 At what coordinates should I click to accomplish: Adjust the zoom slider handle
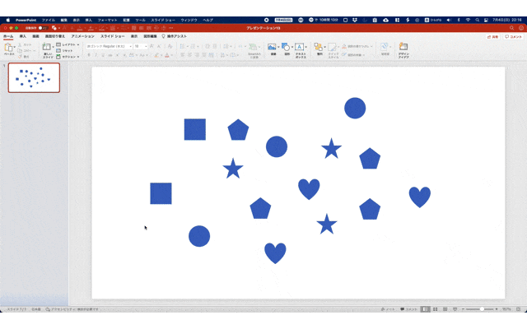click(x=482, y=309)
